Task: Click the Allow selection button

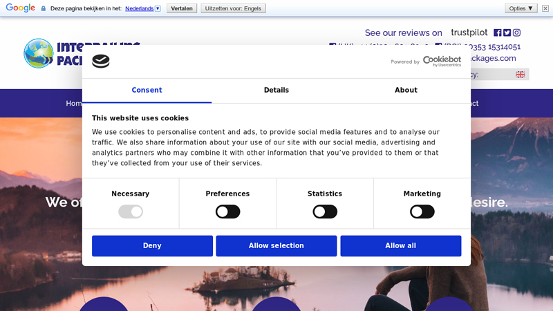Action: pos(276,246)
